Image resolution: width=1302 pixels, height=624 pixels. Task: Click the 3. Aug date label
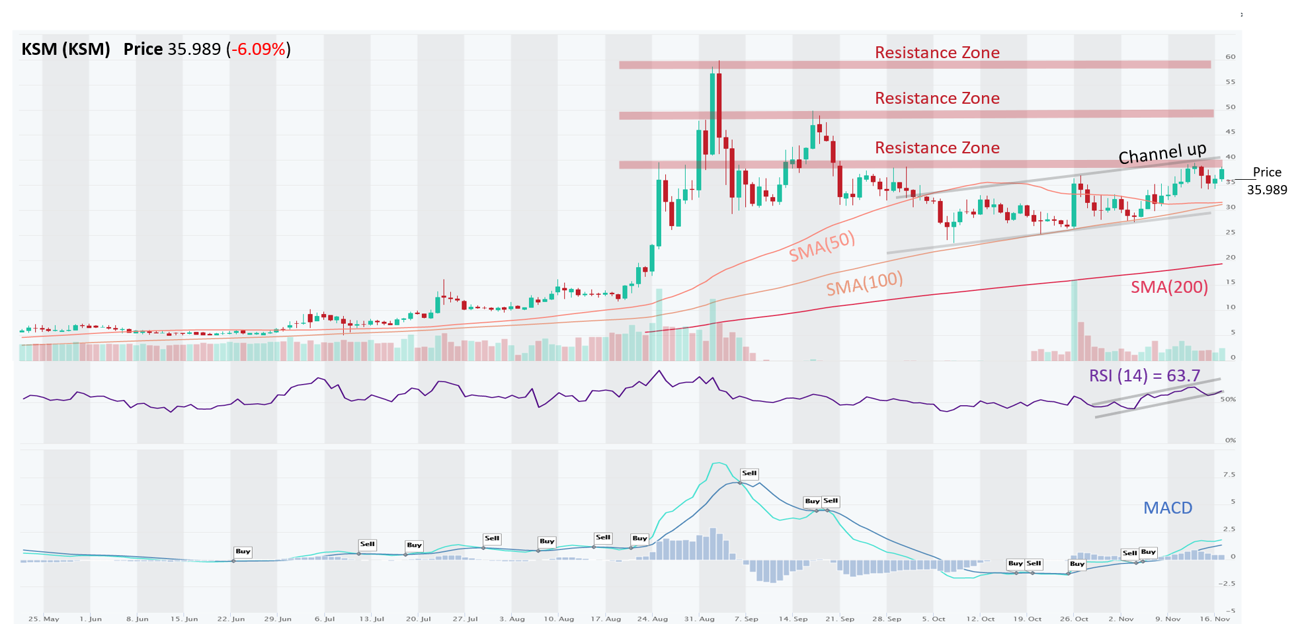tap(512, 619)
